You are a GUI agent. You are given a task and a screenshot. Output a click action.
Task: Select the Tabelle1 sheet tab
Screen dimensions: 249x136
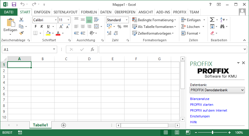point(40,125)
